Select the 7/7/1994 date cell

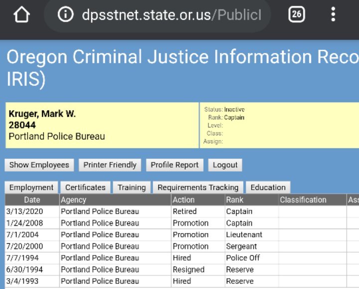click(x=32, y=258)
